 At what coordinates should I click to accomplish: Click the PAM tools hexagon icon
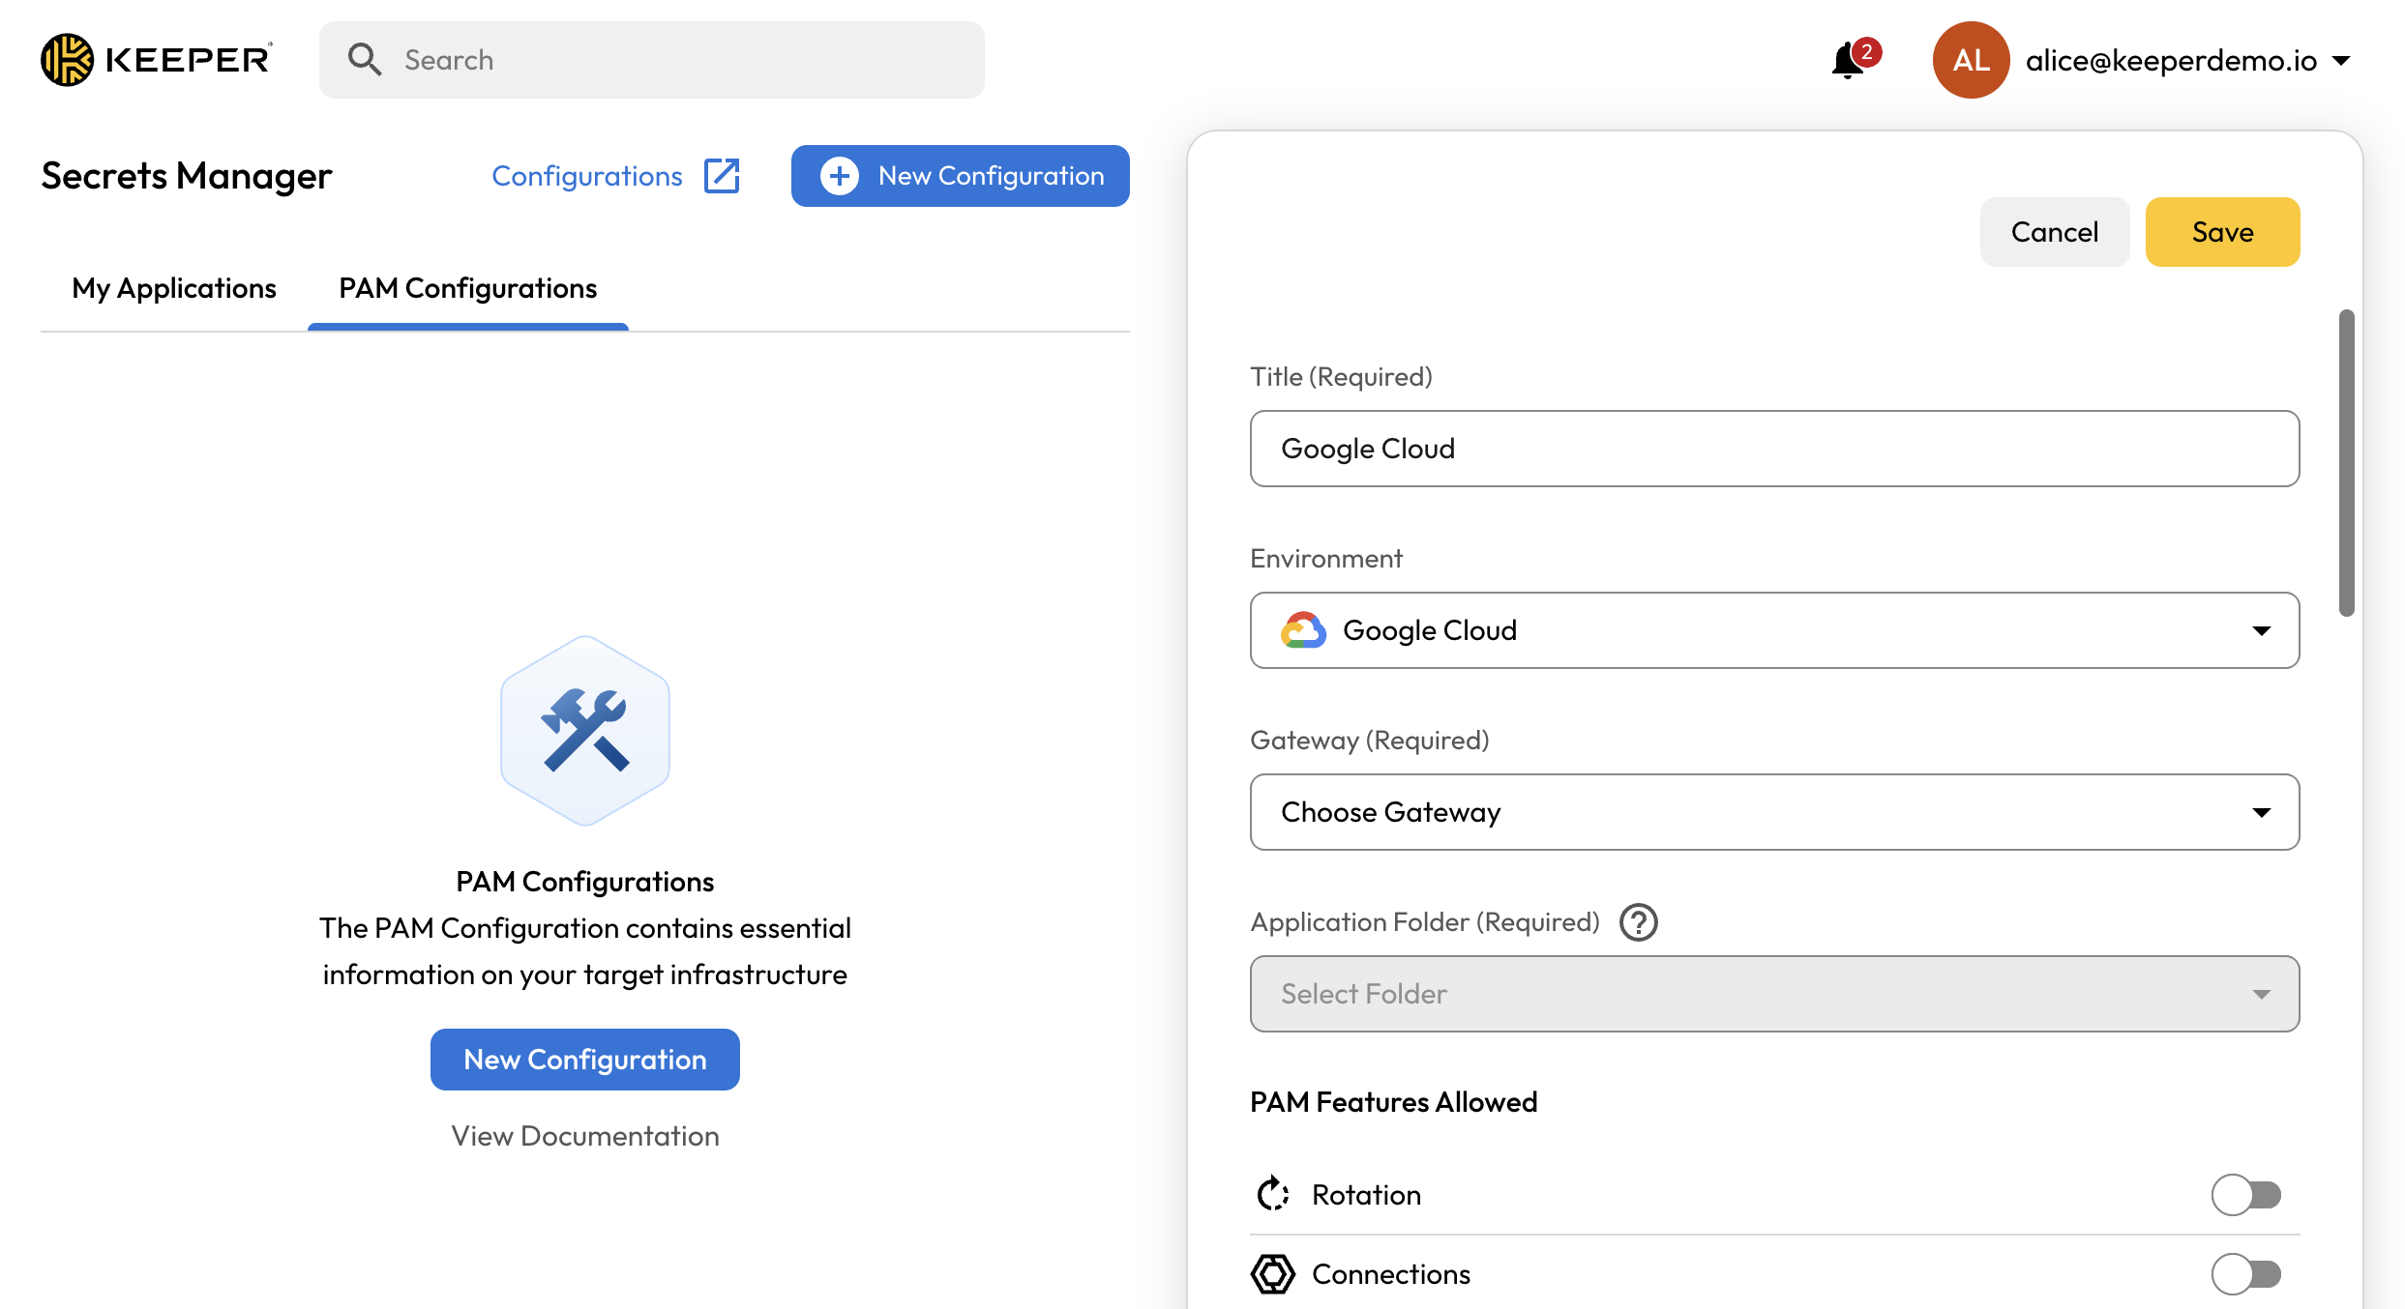coord(585,731)
